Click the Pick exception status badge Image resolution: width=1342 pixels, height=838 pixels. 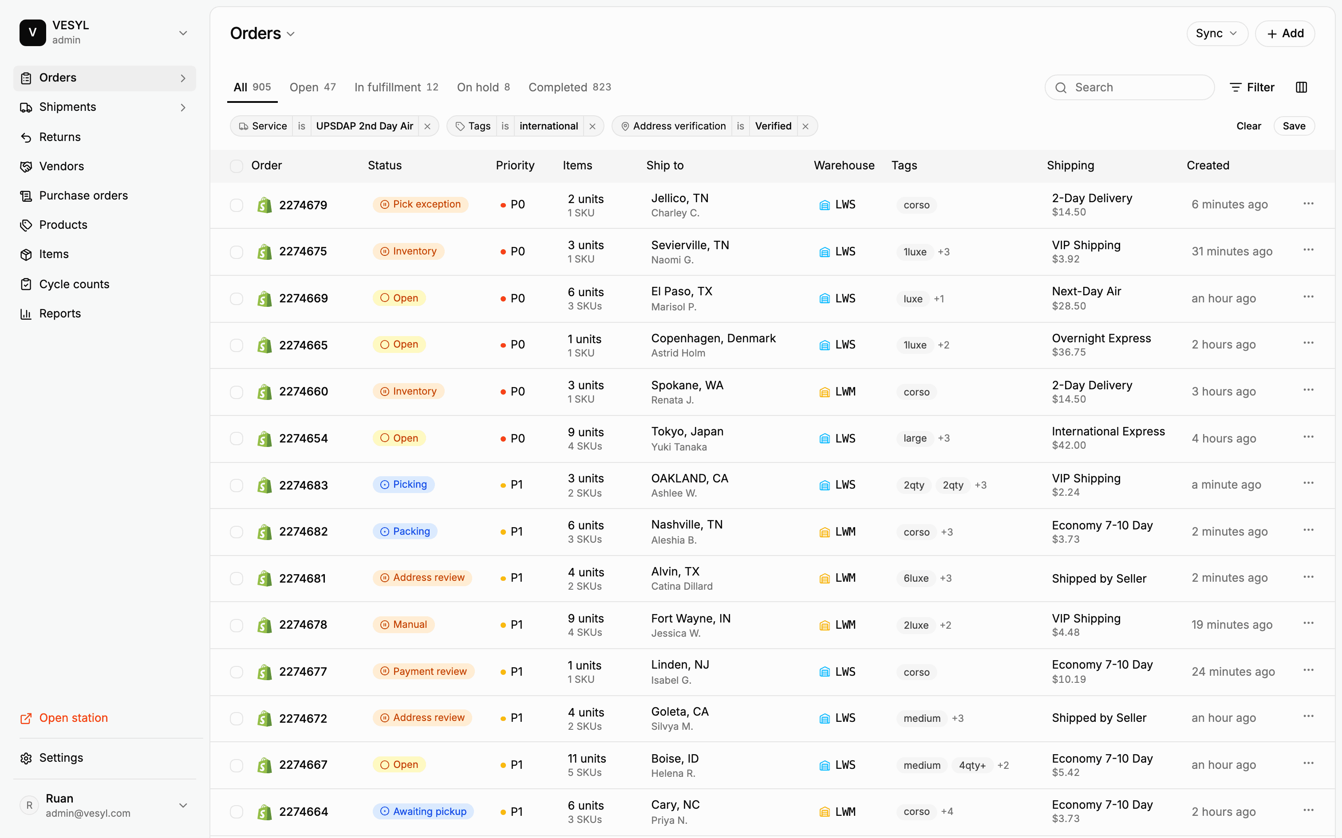pos(420,204)
